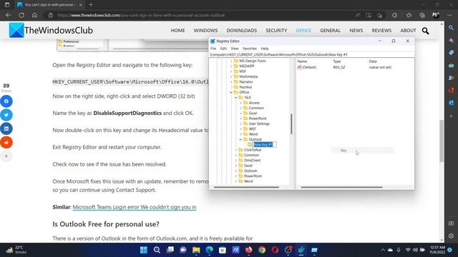Expand the Narrator key
Screen dimensions: 458x257
pos(231,82)
